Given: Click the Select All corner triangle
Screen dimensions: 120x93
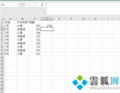Looking at the screenshot, I should [x=2, y=19].
